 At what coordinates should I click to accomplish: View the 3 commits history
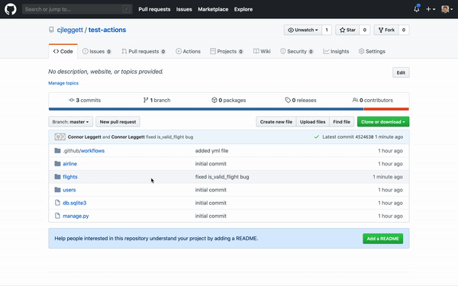click(85, 100)
